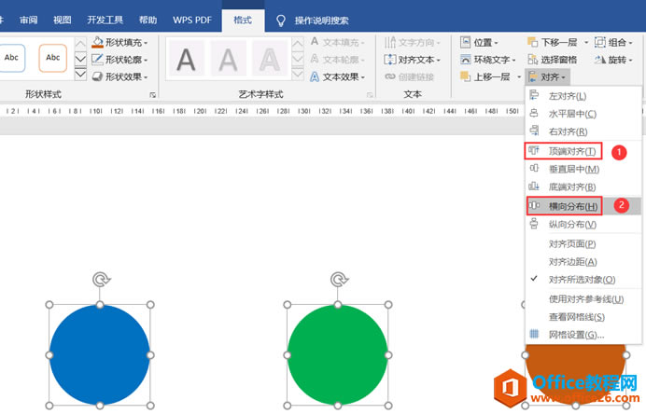Choose Bottom Align (底端对齐) icon
The width and height of the screenshot is (646, 414).
[534, 186]
